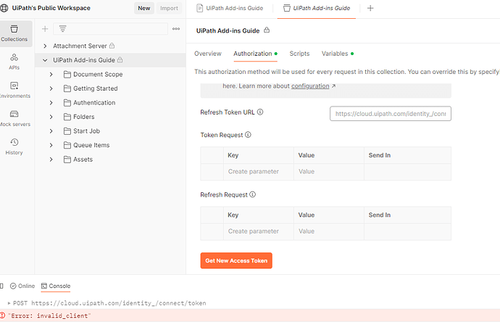This screenshot has height=335, width=500.
Task: Click the Document Scope folder icon
Action: [67, 75]
